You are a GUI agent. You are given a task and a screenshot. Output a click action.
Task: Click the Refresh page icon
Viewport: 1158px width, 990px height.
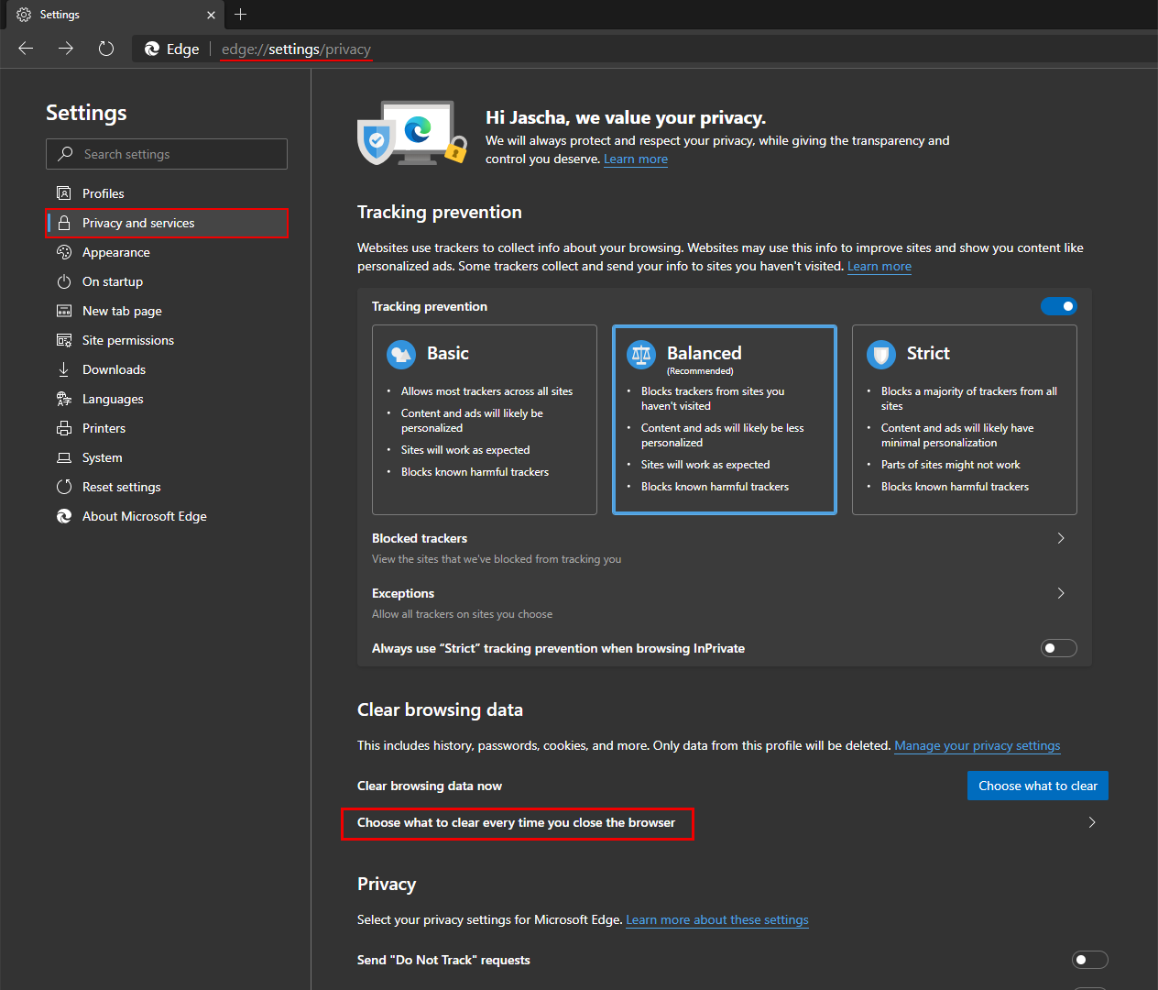click(x=106, y=49)
